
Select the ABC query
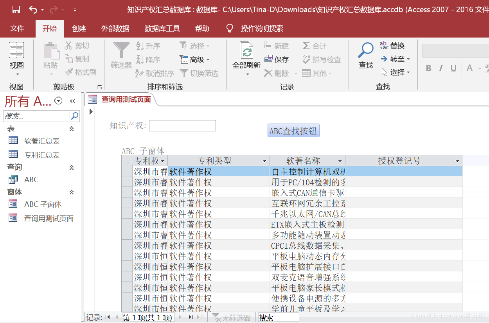pos(31,179)
